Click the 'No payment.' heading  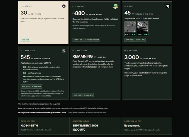click(132, 126)
